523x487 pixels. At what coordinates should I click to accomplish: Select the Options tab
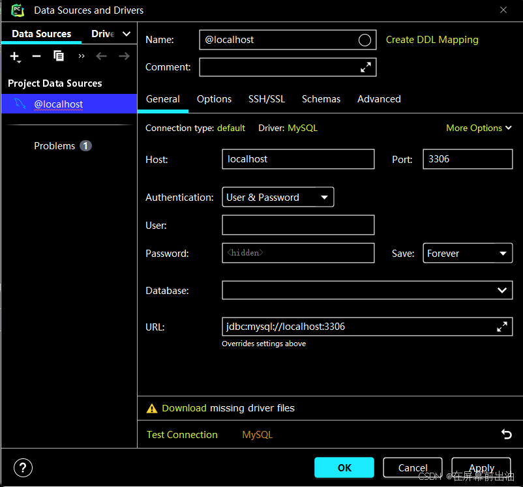tap(214, 99)
